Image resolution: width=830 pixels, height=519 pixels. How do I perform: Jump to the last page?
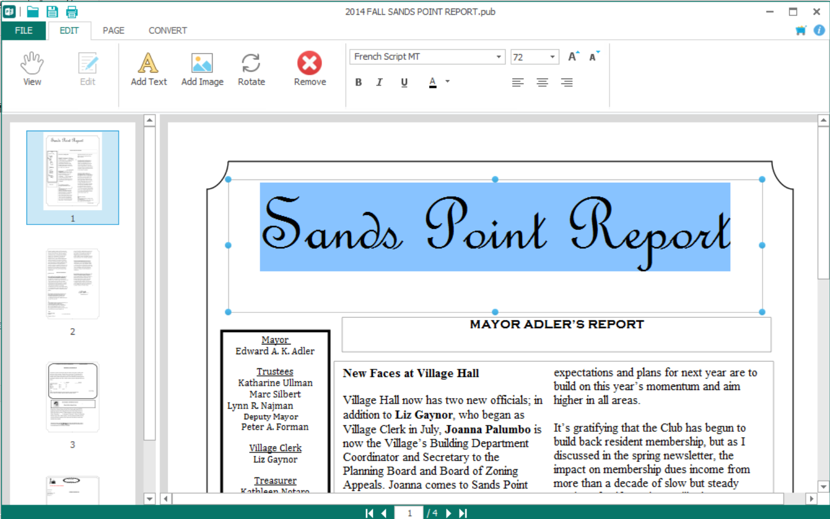point(463,513)
